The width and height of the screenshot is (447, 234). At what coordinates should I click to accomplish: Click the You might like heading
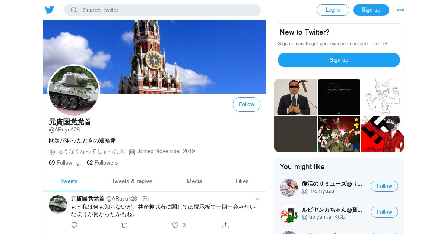click(x=302, y=166)
